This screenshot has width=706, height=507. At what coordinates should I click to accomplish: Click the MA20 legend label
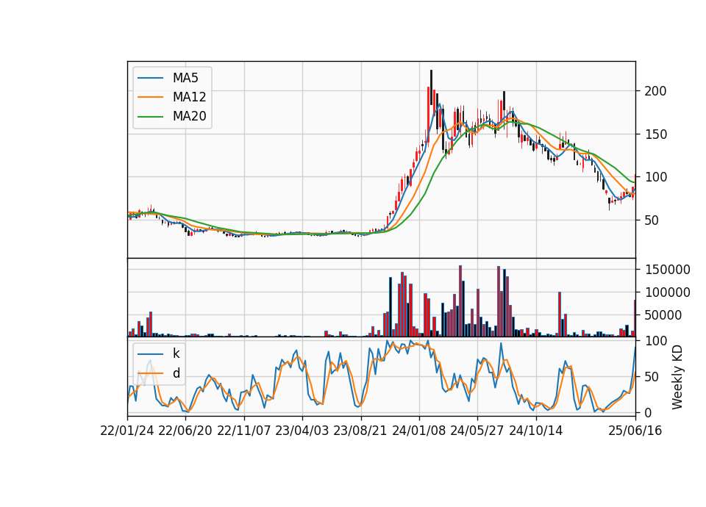(x=189, y=116)
